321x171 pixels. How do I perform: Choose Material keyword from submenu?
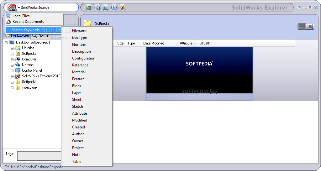pyautogui.click(x=87, y=72)
